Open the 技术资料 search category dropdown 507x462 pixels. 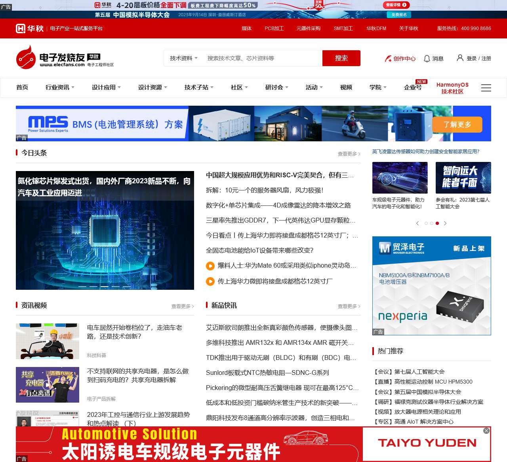pyautogui.click(x=184, y=58)
